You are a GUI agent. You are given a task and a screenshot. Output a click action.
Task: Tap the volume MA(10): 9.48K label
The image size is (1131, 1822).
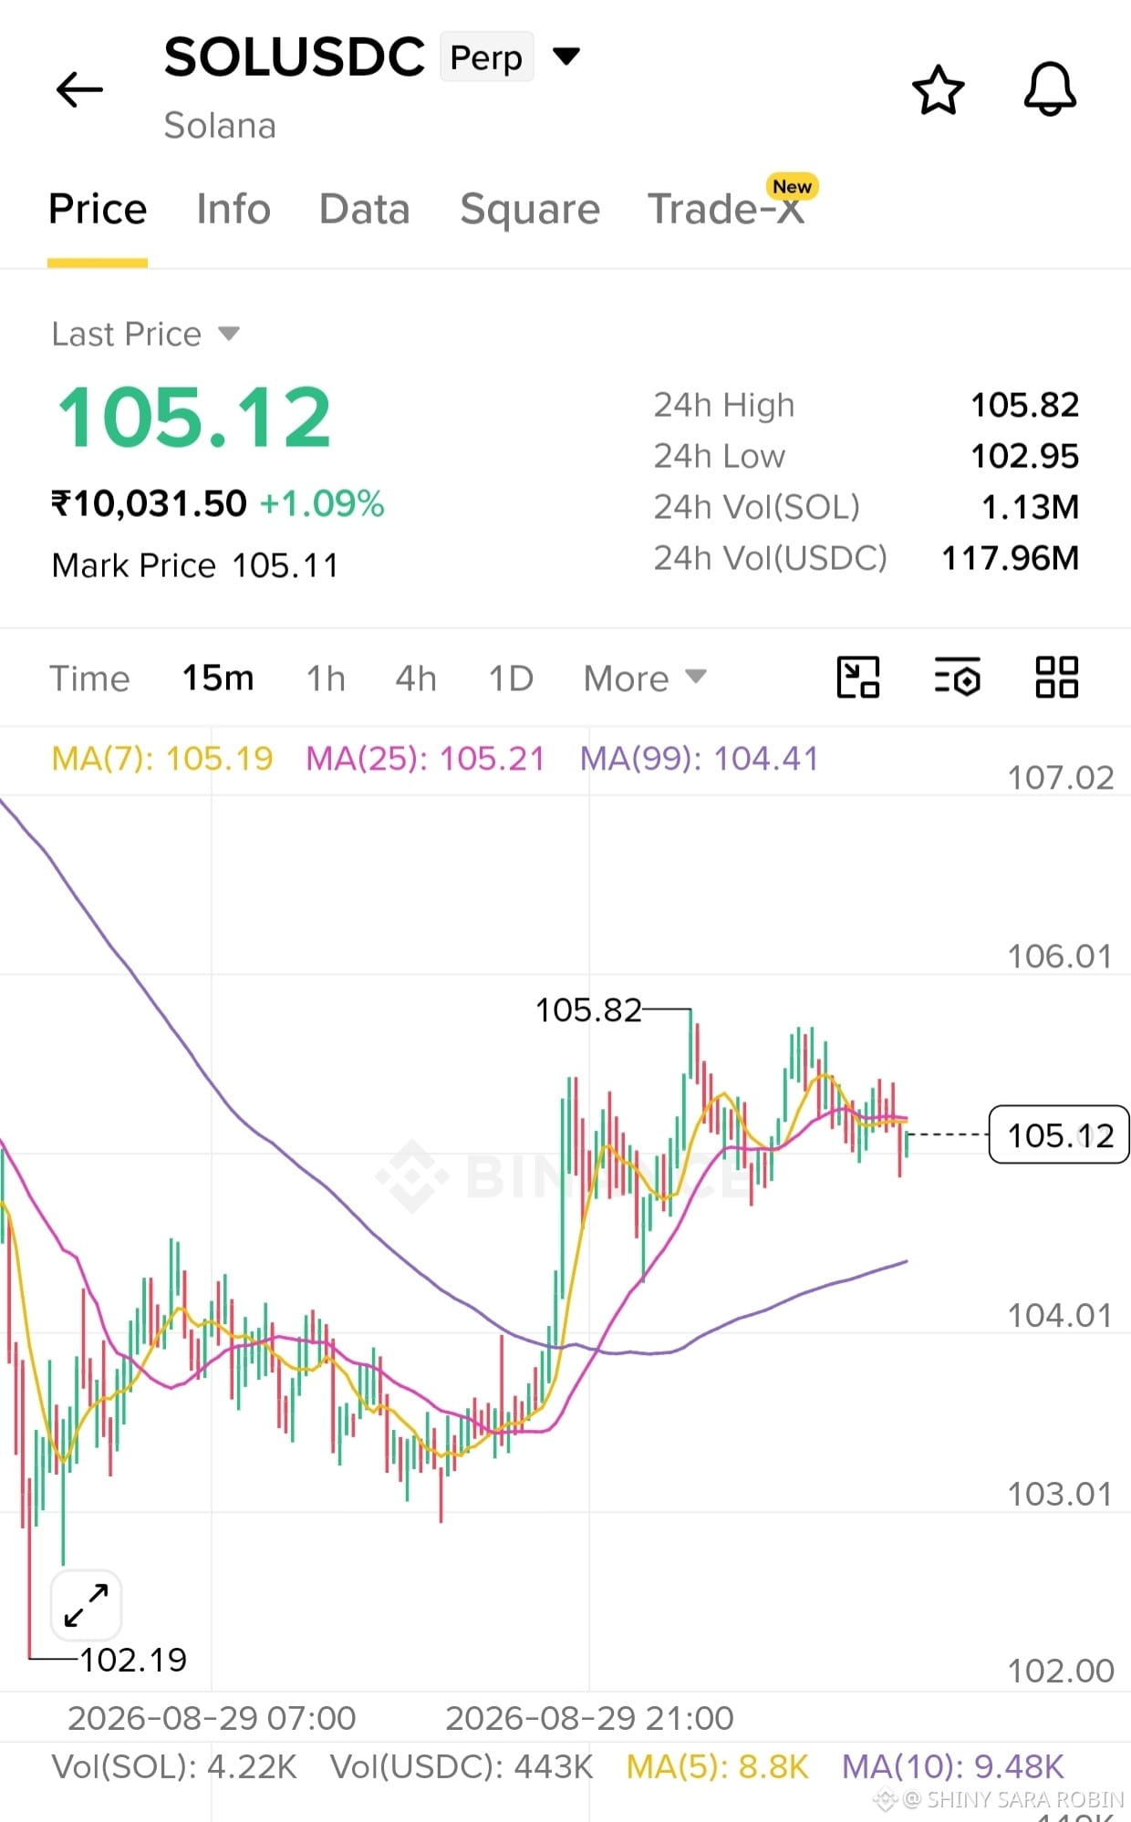(x=953, y=1767)
